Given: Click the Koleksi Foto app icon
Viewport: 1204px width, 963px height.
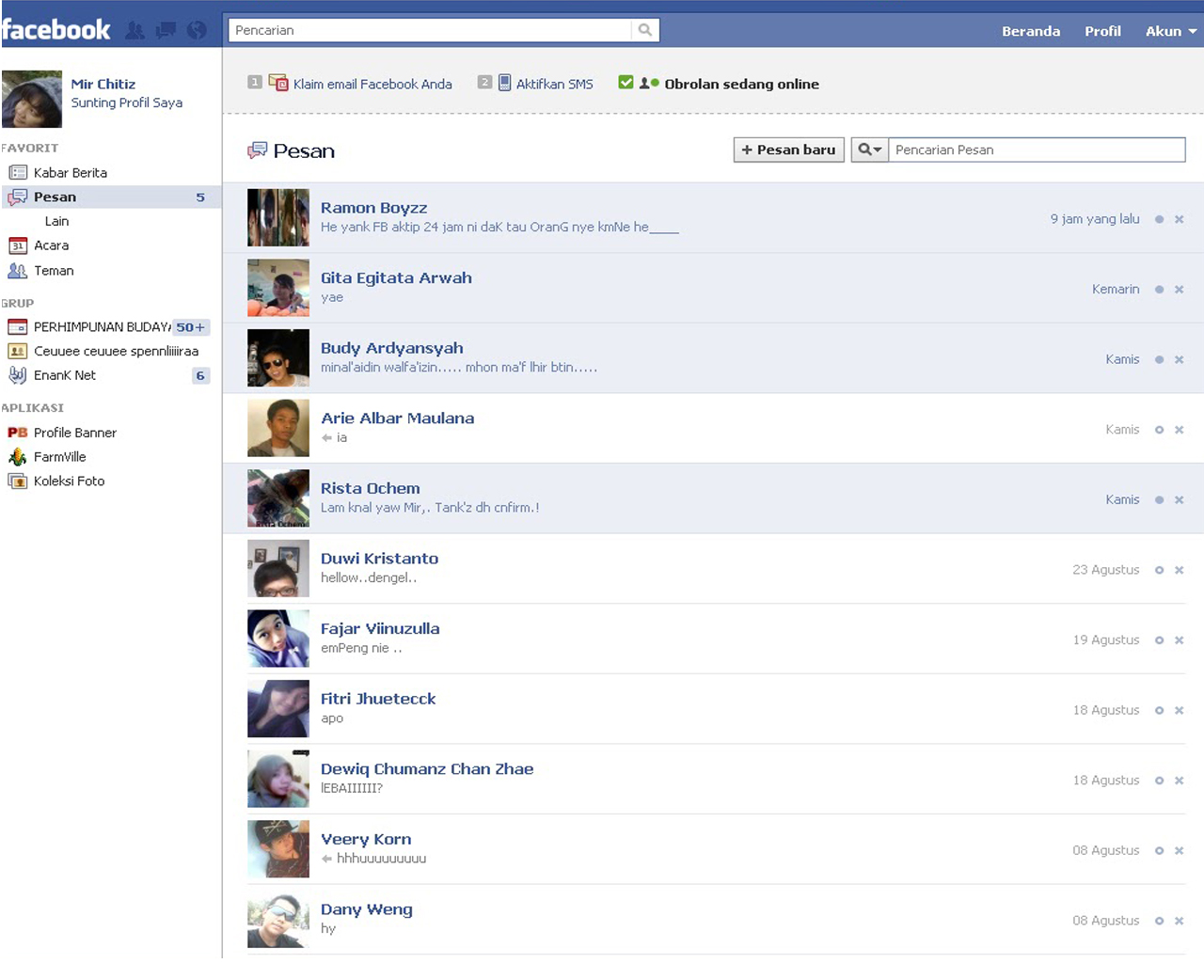Looking at the screenshot, I should 18,481.
